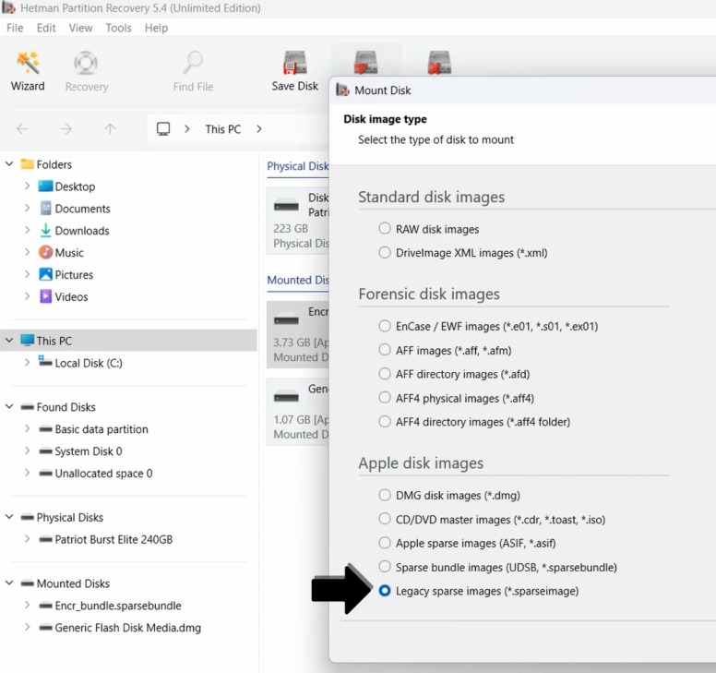Select EnCase / EWF images option

(385, 326)
